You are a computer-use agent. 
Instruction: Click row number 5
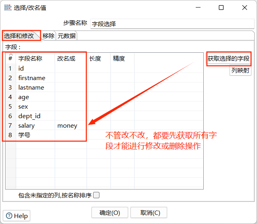pyautogui.click(x=10, y=107)
